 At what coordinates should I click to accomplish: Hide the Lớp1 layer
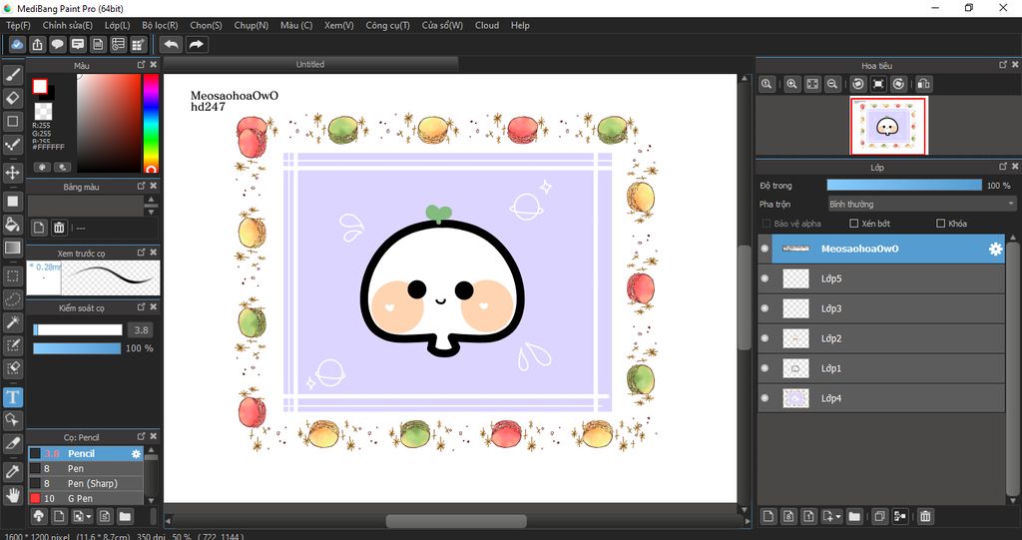click(765, 368)
